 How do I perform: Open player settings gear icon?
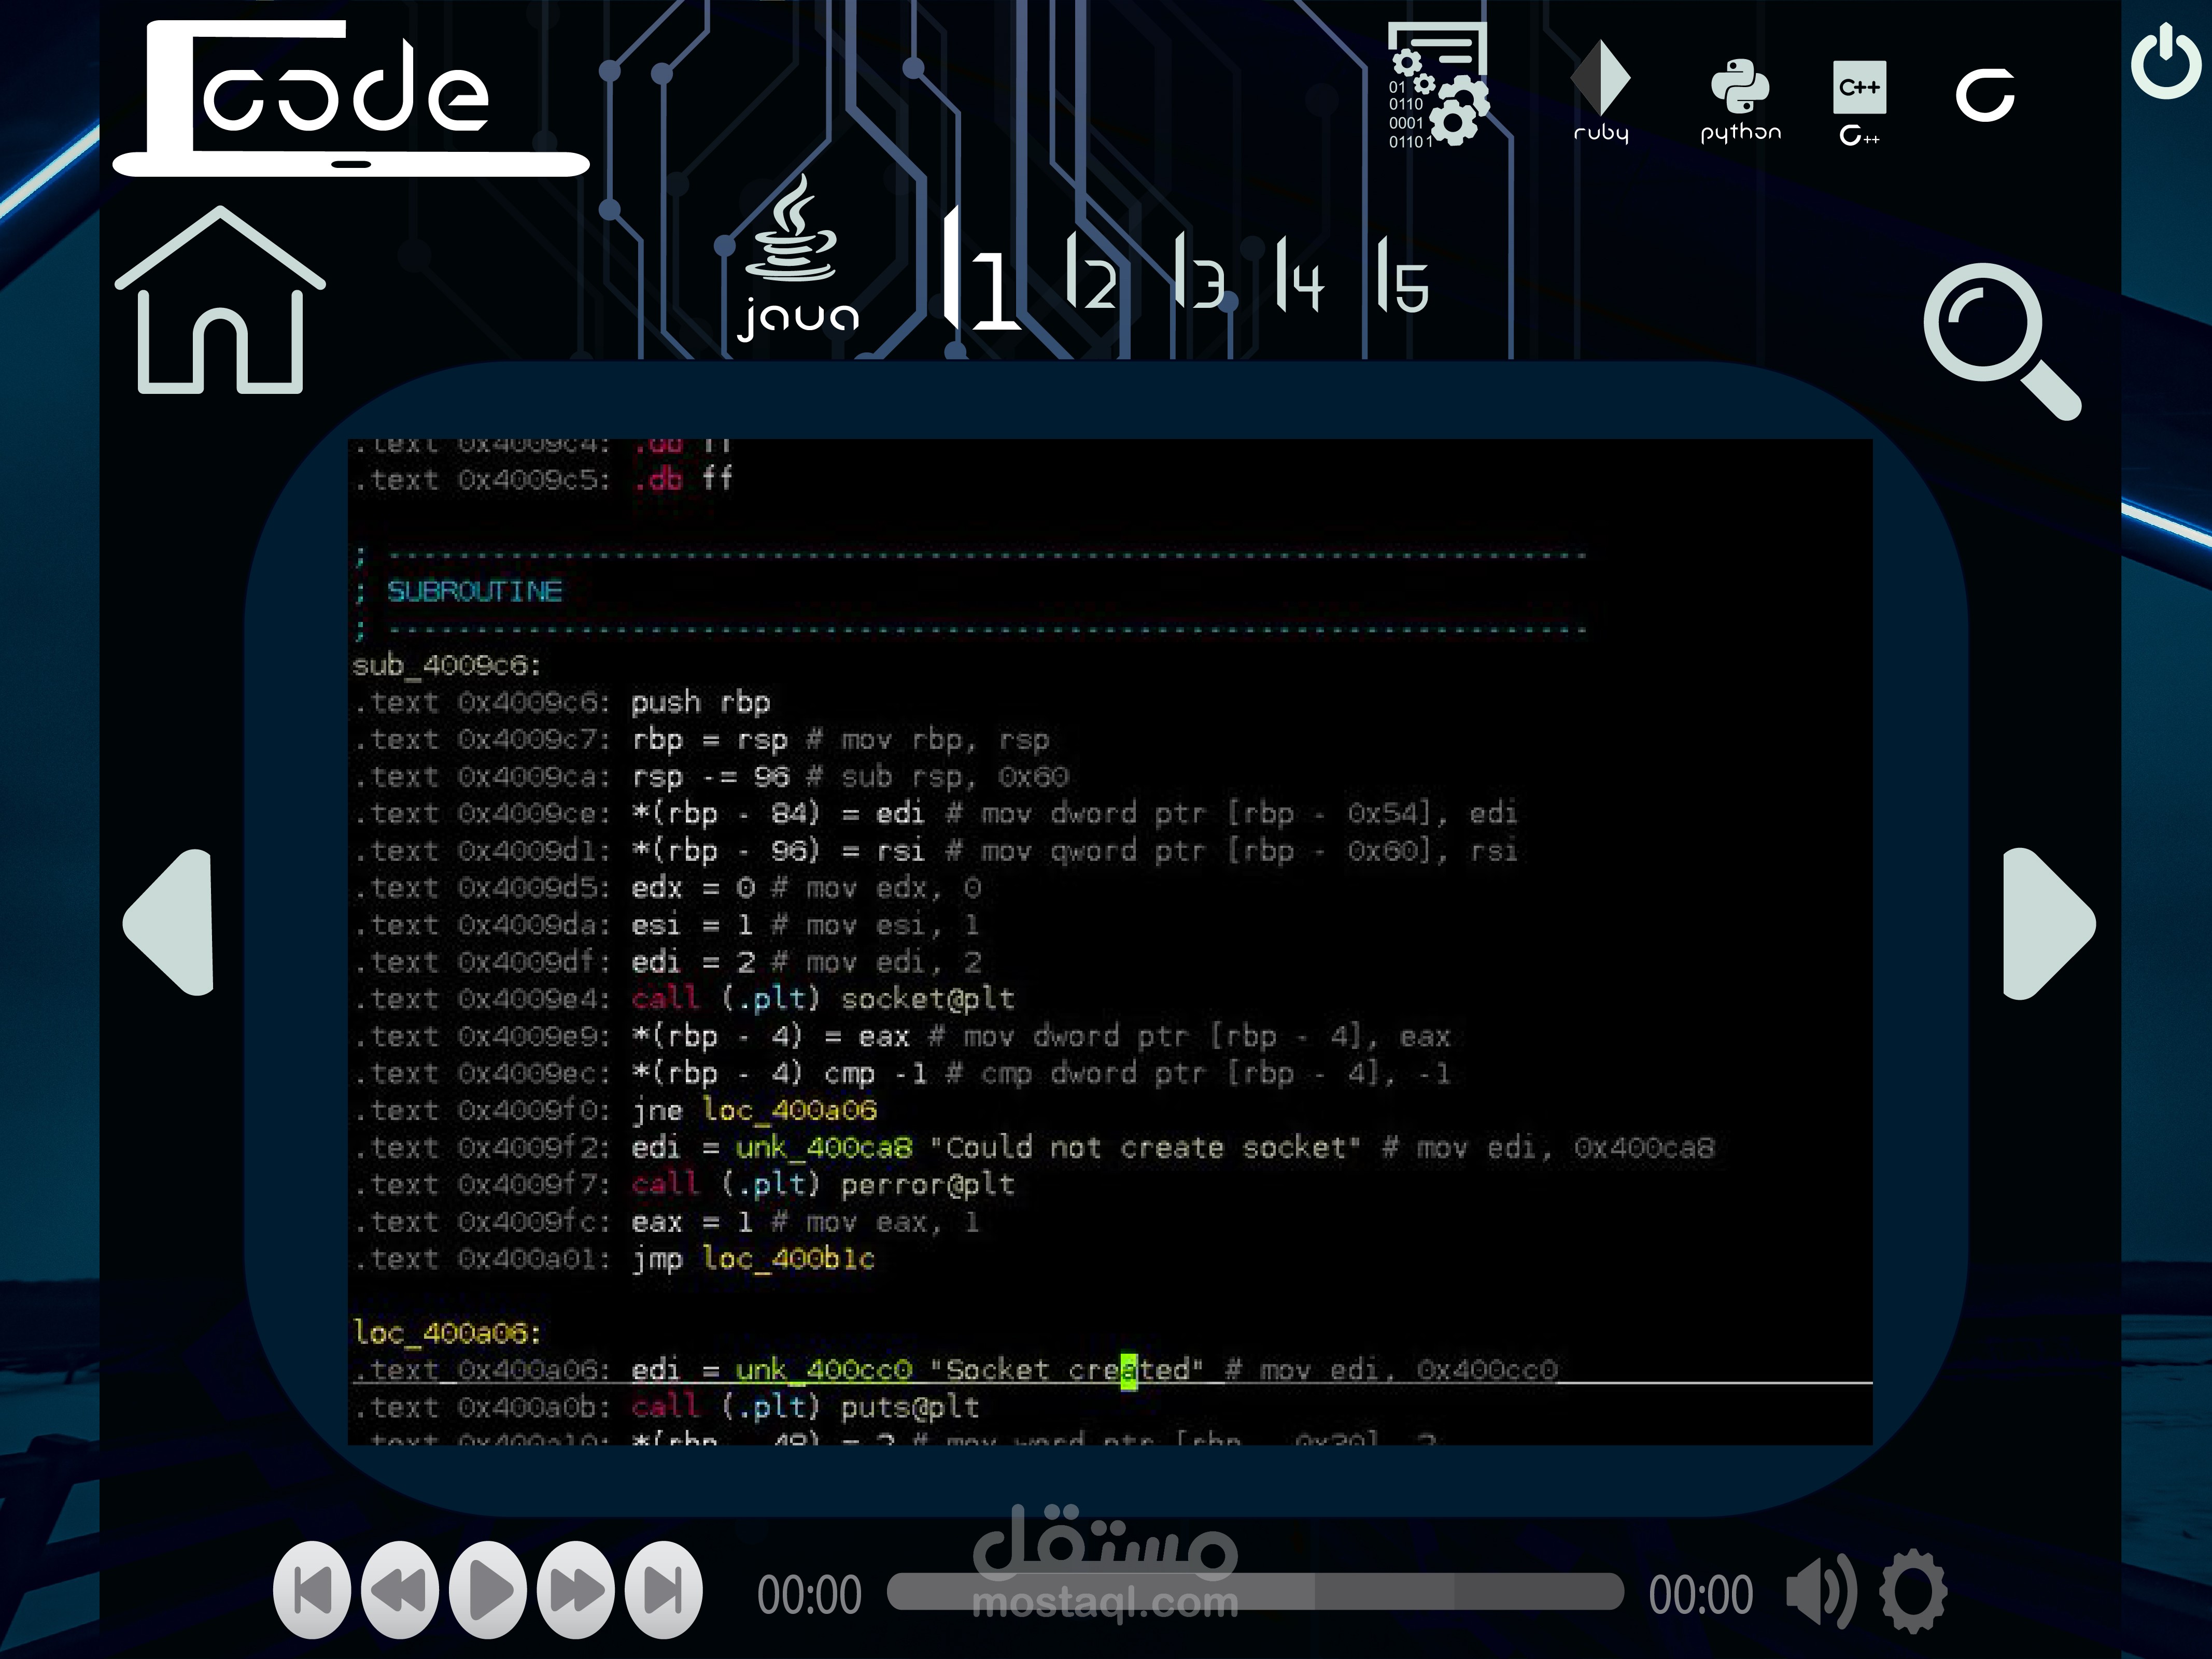coord(1912,1591)
